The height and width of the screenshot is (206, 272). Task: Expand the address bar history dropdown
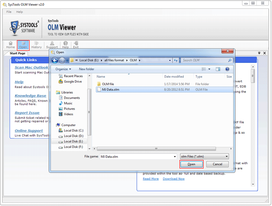point(170,60)
